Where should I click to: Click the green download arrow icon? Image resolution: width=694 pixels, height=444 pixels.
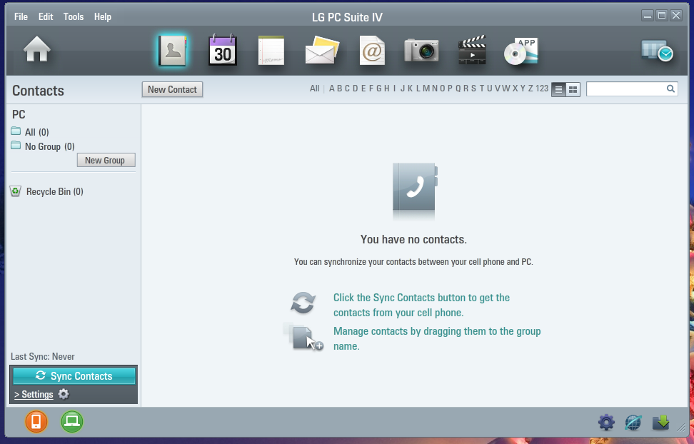(661, 423)
